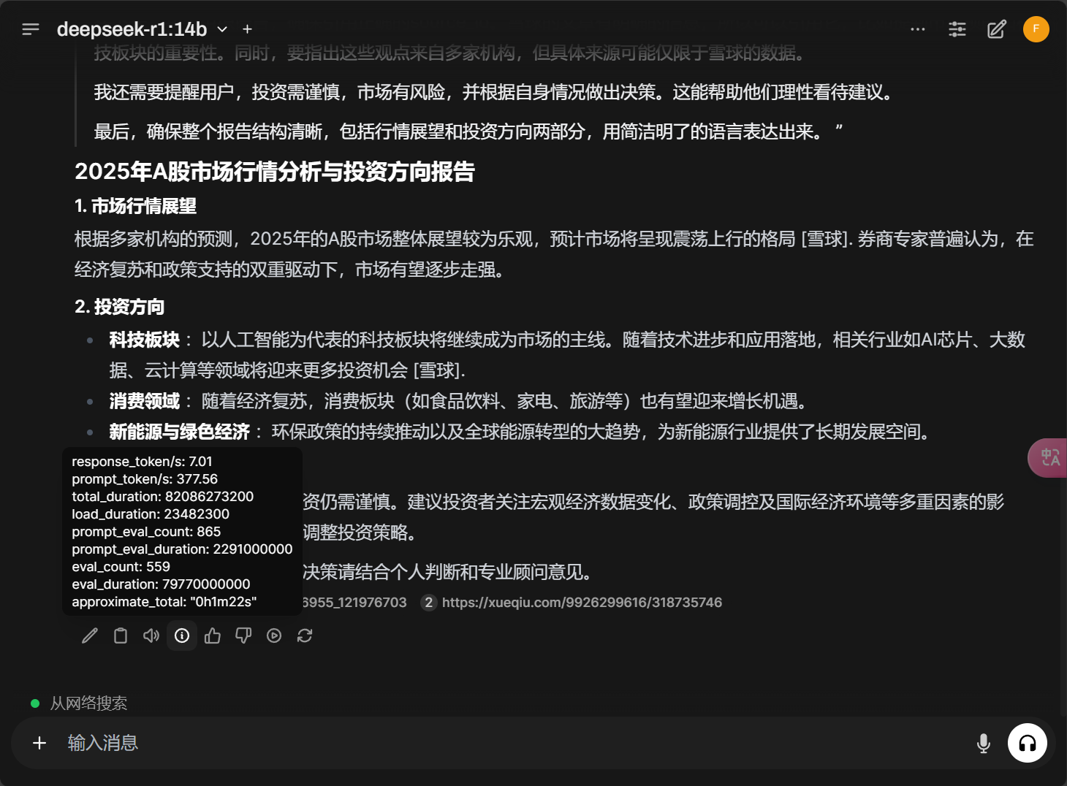Give the response a thumbs up
The image size is (1067, 786).
pos(213,636)
